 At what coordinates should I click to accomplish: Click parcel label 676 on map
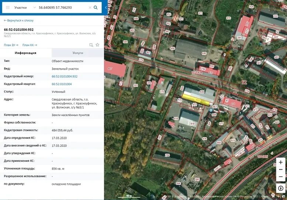[204, 139]
